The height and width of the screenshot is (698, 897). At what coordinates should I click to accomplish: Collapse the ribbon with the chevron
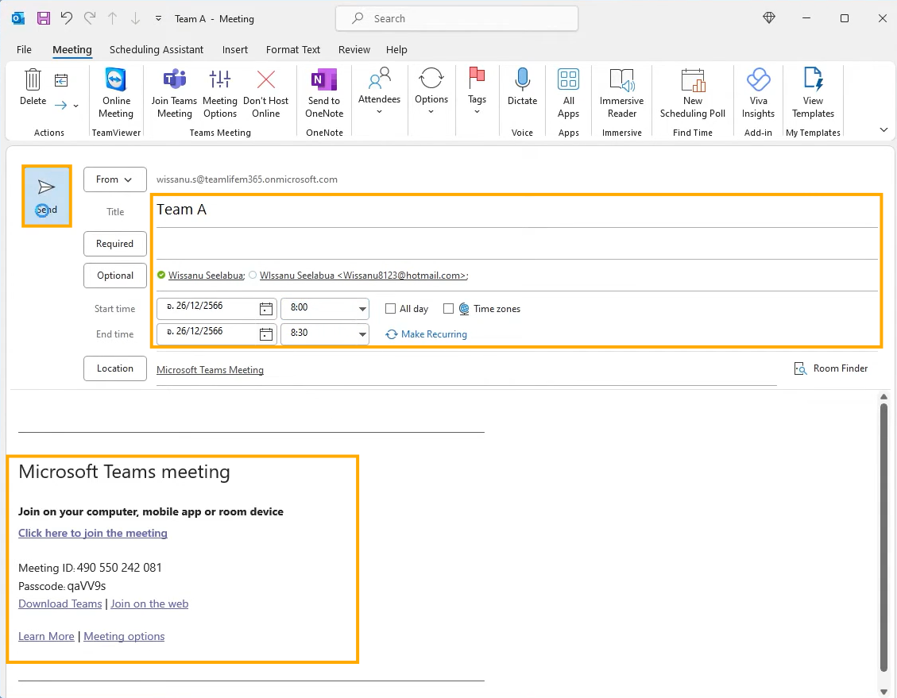(x=883, y=130)
